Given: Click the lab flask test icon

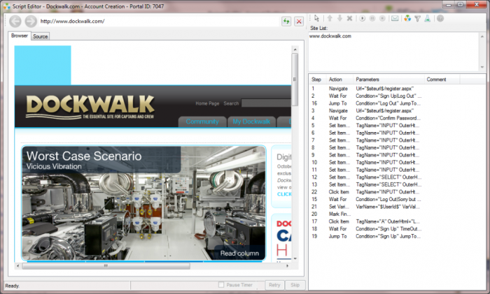Looking at the screenshot, I should point(428,18).
